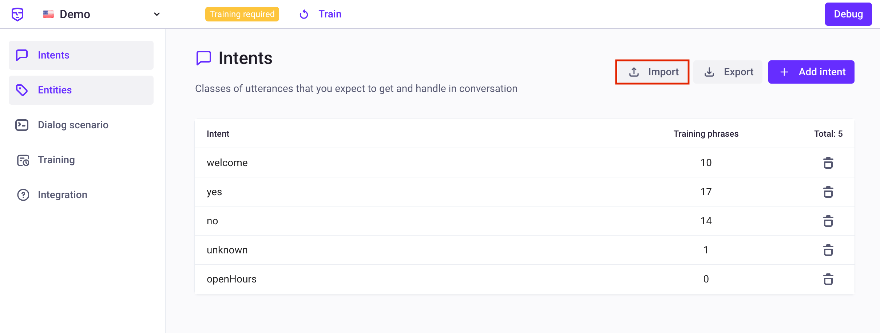The height and width of the screenshot is (333, 880).
Task: Click the phrase count 1 for unknown
Action: 706,250
